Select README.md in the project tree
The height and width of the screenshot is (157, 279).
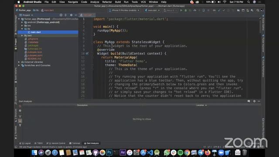click(34, 59)
